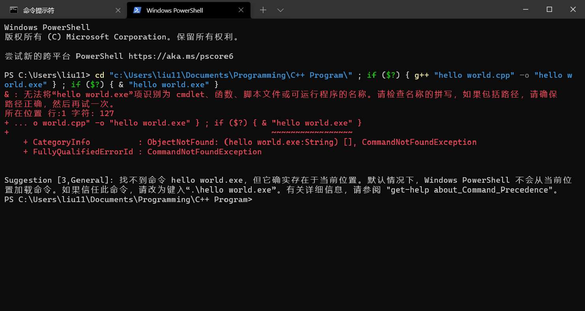Click the Microsoft Corporation copyright line
Screen dimensions: 585x311
121,37
